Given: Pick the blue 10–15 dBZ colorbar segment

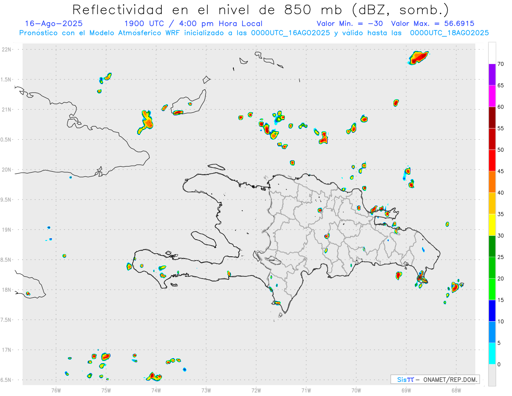Looking at the screenshot, I should [x=492, y=311].
